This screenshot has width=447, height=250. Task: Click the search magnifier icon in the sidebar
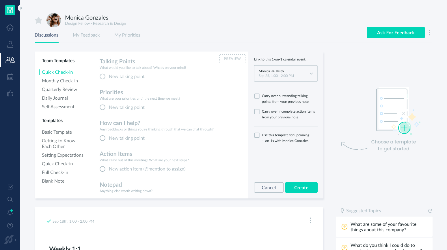point(10,199)
